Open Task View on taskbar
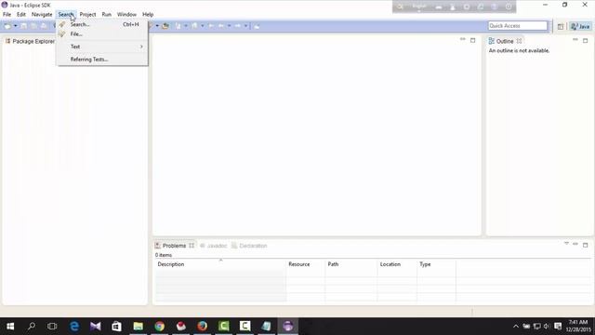This screenshot has width=595, height=335. point(52,327)
